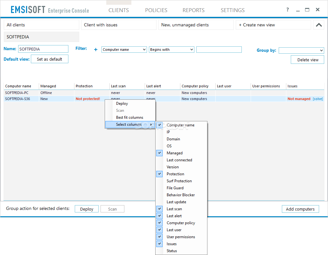Uncheck the Last scan column option

159,209
